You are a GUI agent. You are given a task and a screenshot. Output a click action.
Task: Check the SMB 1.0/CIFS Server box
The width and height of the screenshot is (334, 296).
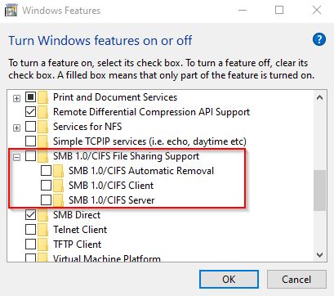coord(46,200)
